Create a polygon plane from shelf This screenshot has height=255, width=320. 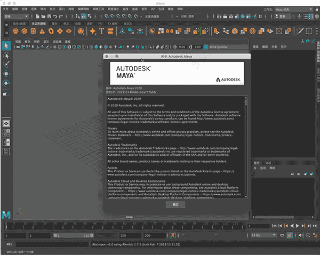pos(60,31)
